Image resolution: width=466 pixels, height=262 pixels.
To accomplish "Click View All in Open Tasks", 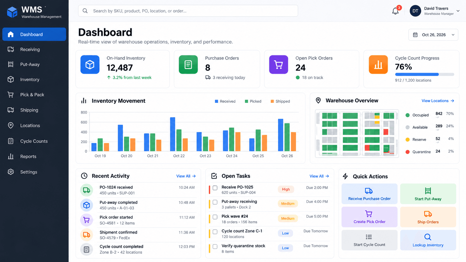I will [x=319, y=176].
